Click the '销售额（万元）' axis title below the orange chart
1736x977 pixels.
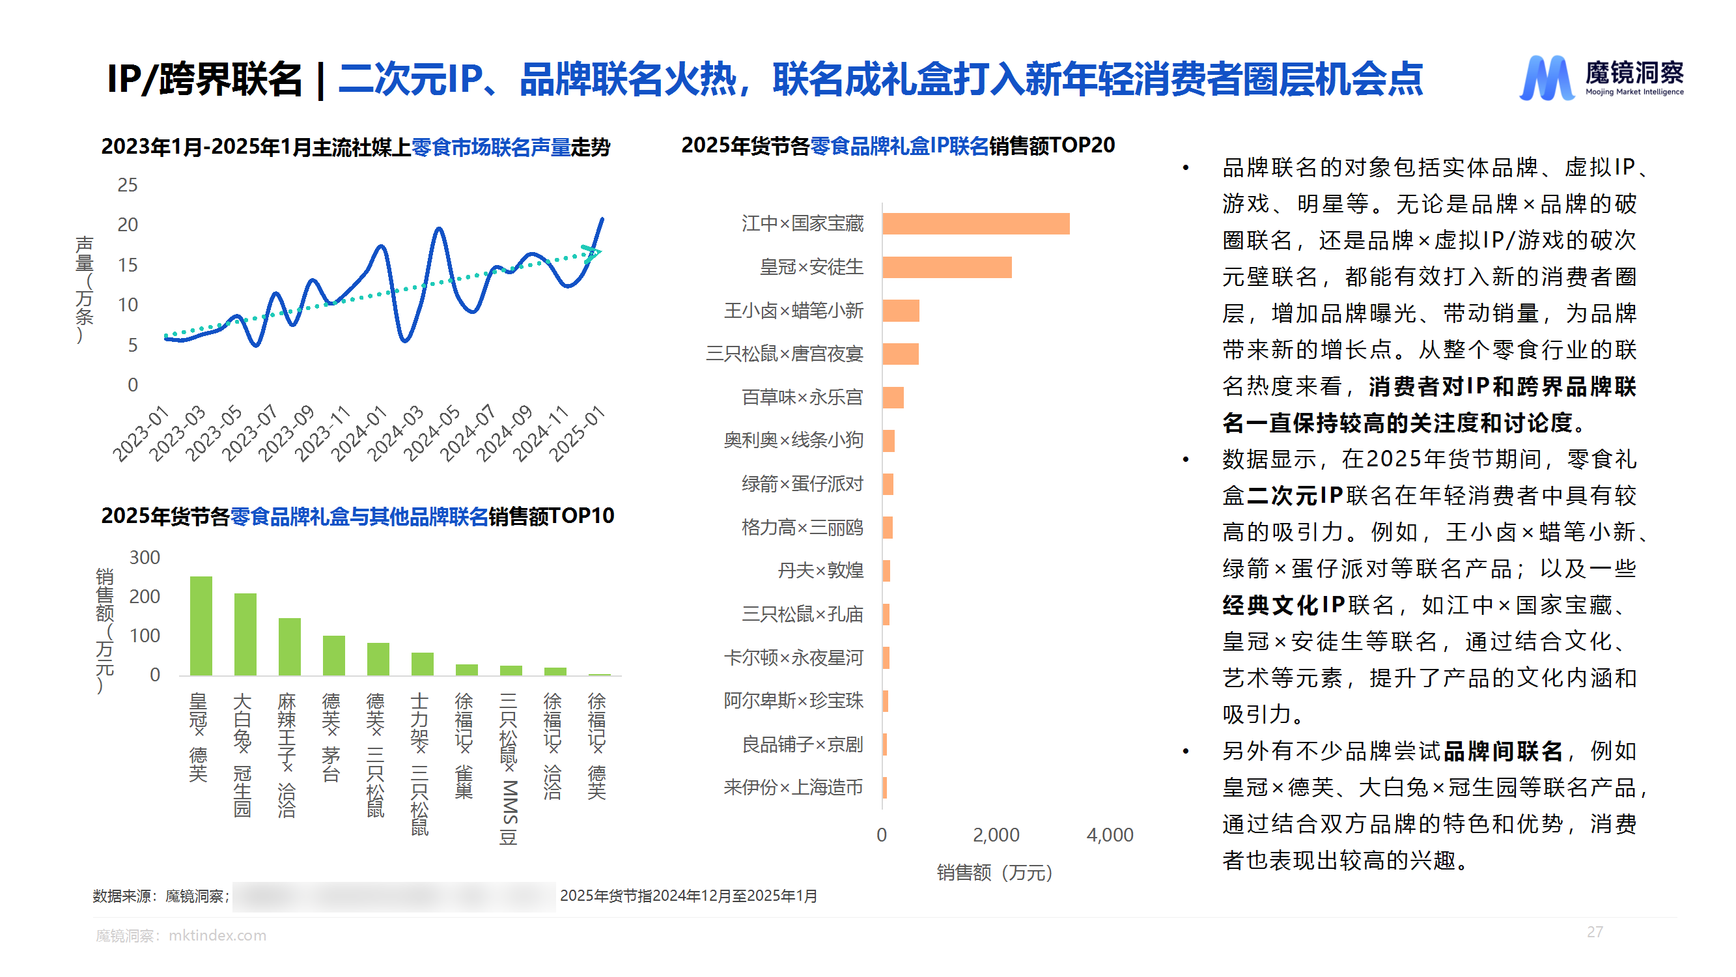[995, 873]
